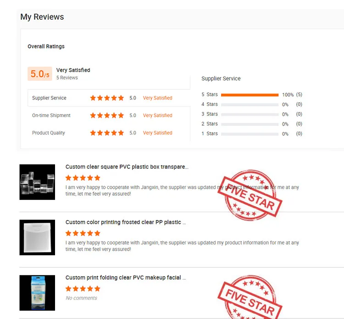Click the Five Star stamp on first review

point(250,195)
